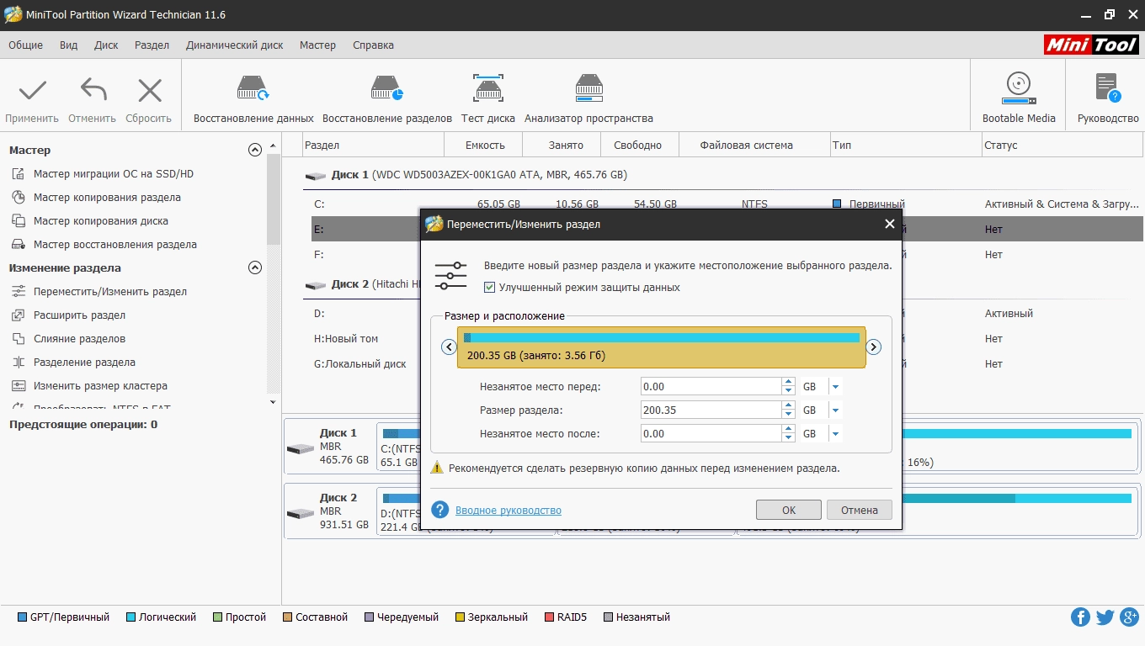
Task: Click the Применить checkmark icon
Action: click(x=32, y=90)
